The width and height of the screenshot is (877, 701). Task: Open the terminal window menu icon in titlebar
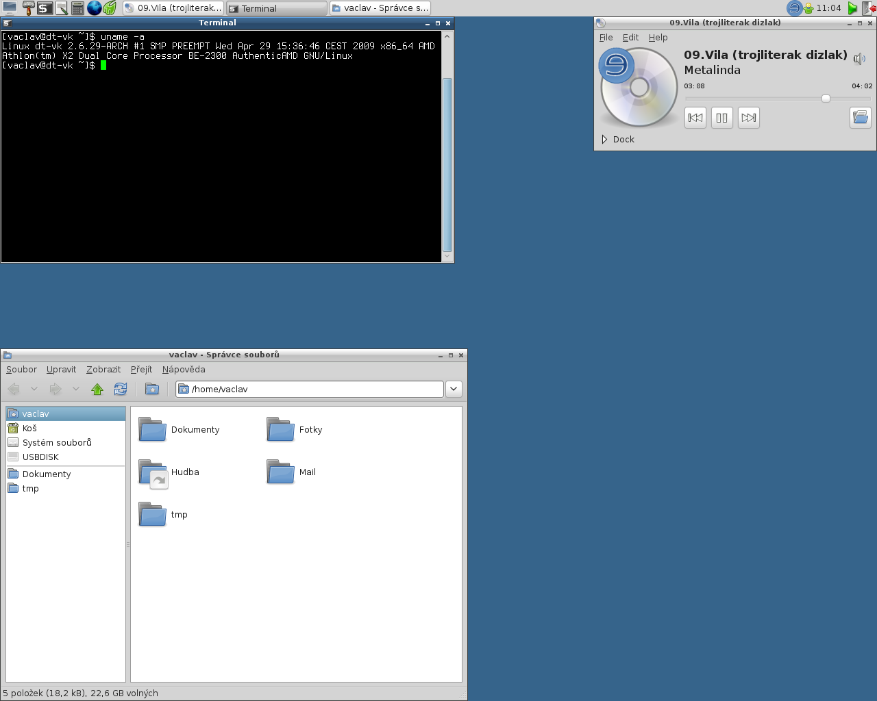[7, 23]
